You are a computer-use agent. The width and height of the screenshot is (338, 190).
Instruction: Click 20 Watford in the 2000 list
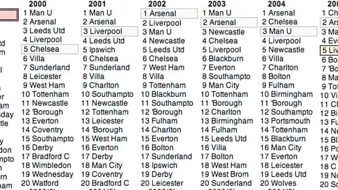pos(40,183)
